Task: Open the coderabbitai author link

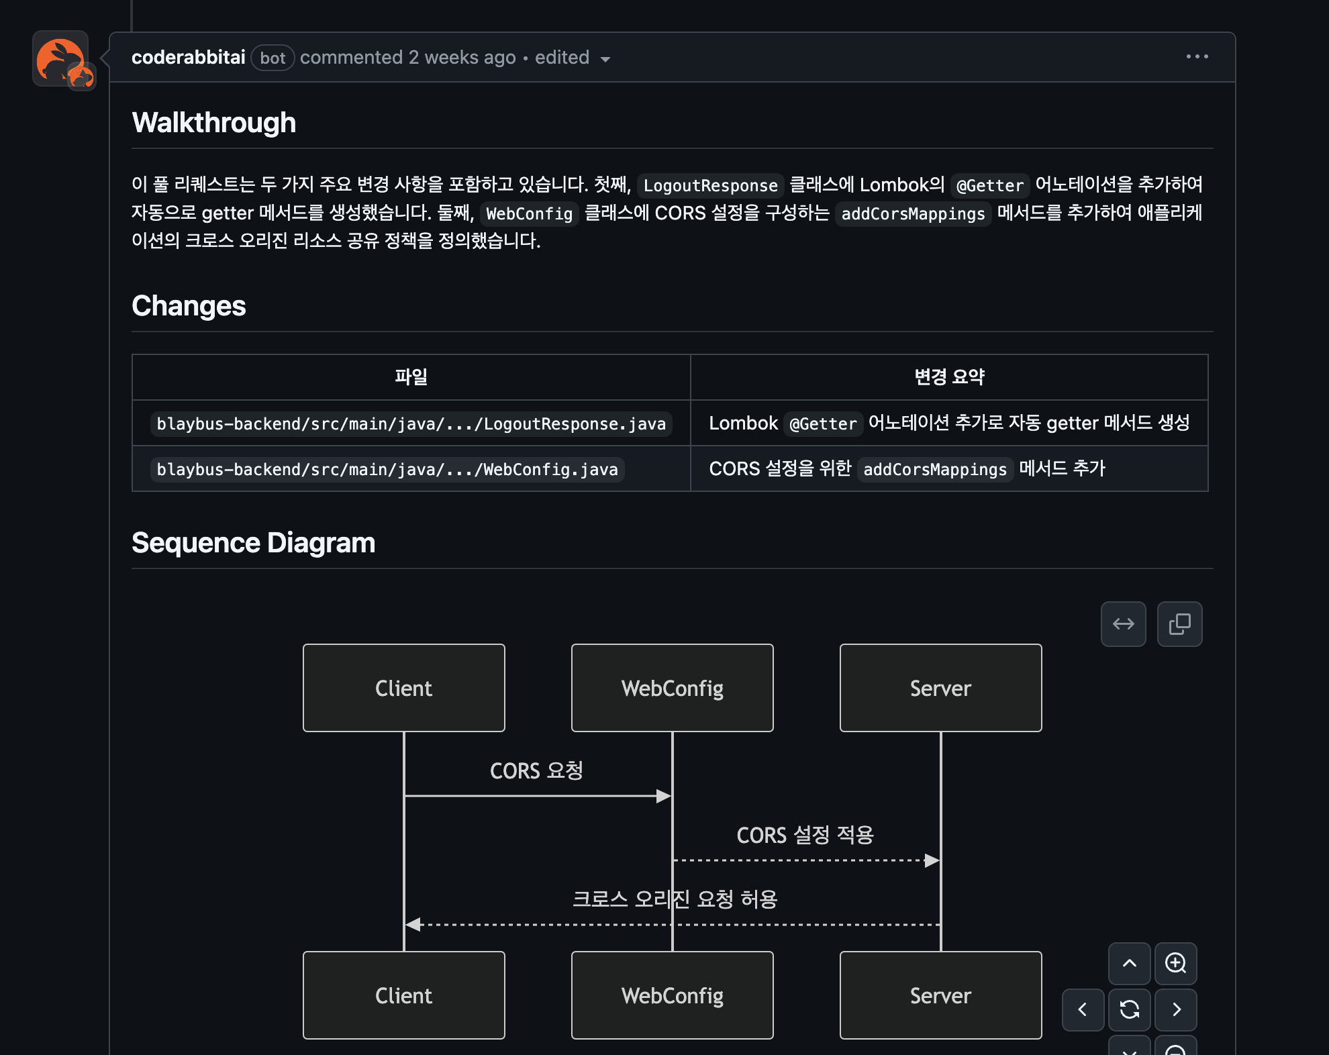Action: coord(188,58)
